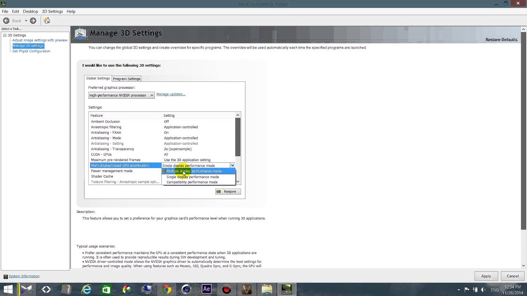527x296 pixels.
Task: Open the Back history dropdown arrow
Action: pyautogui.click(x=26, y=21)
